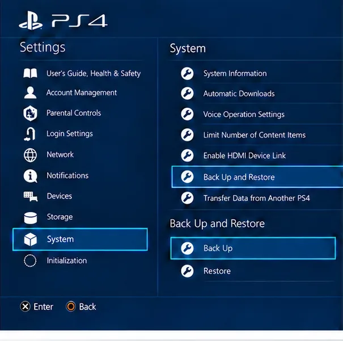
Task: Select Limit Number of Content Items
Action: (x=255, y=135)
